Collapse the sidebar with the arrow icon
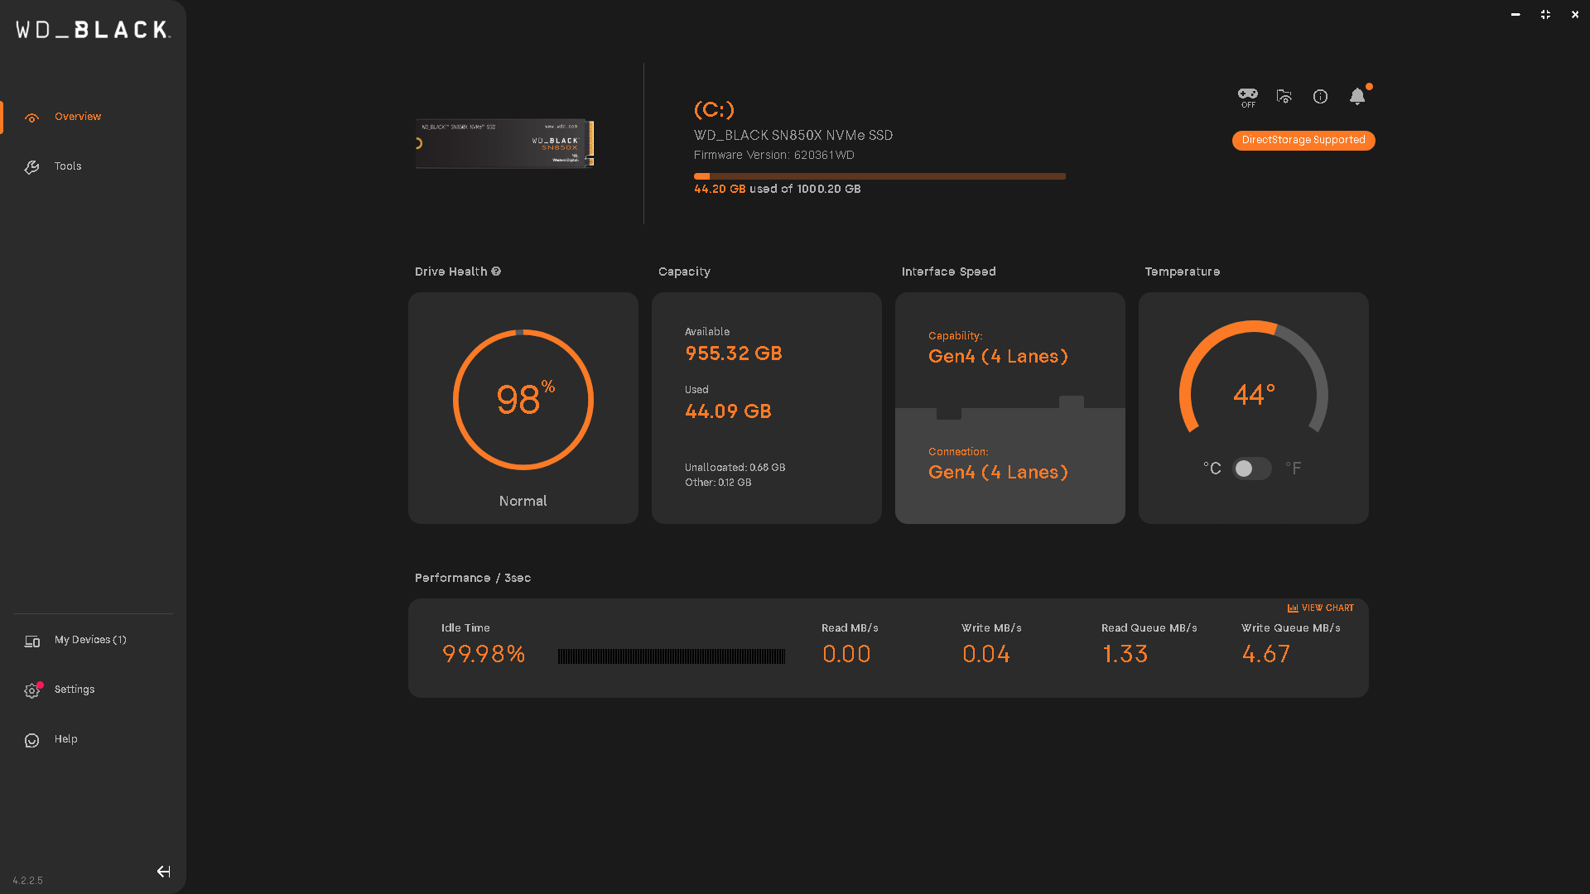 164,872
